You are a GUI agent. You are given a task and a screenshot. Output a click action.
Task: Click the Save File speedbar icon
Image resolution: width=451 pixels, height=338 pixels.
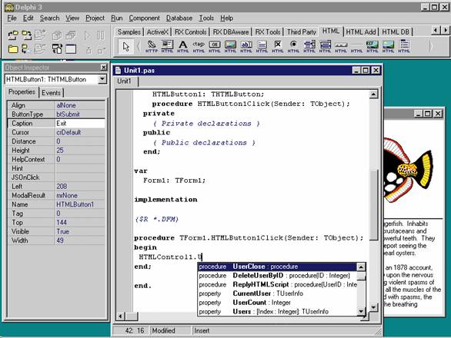[x=26, y=49]
